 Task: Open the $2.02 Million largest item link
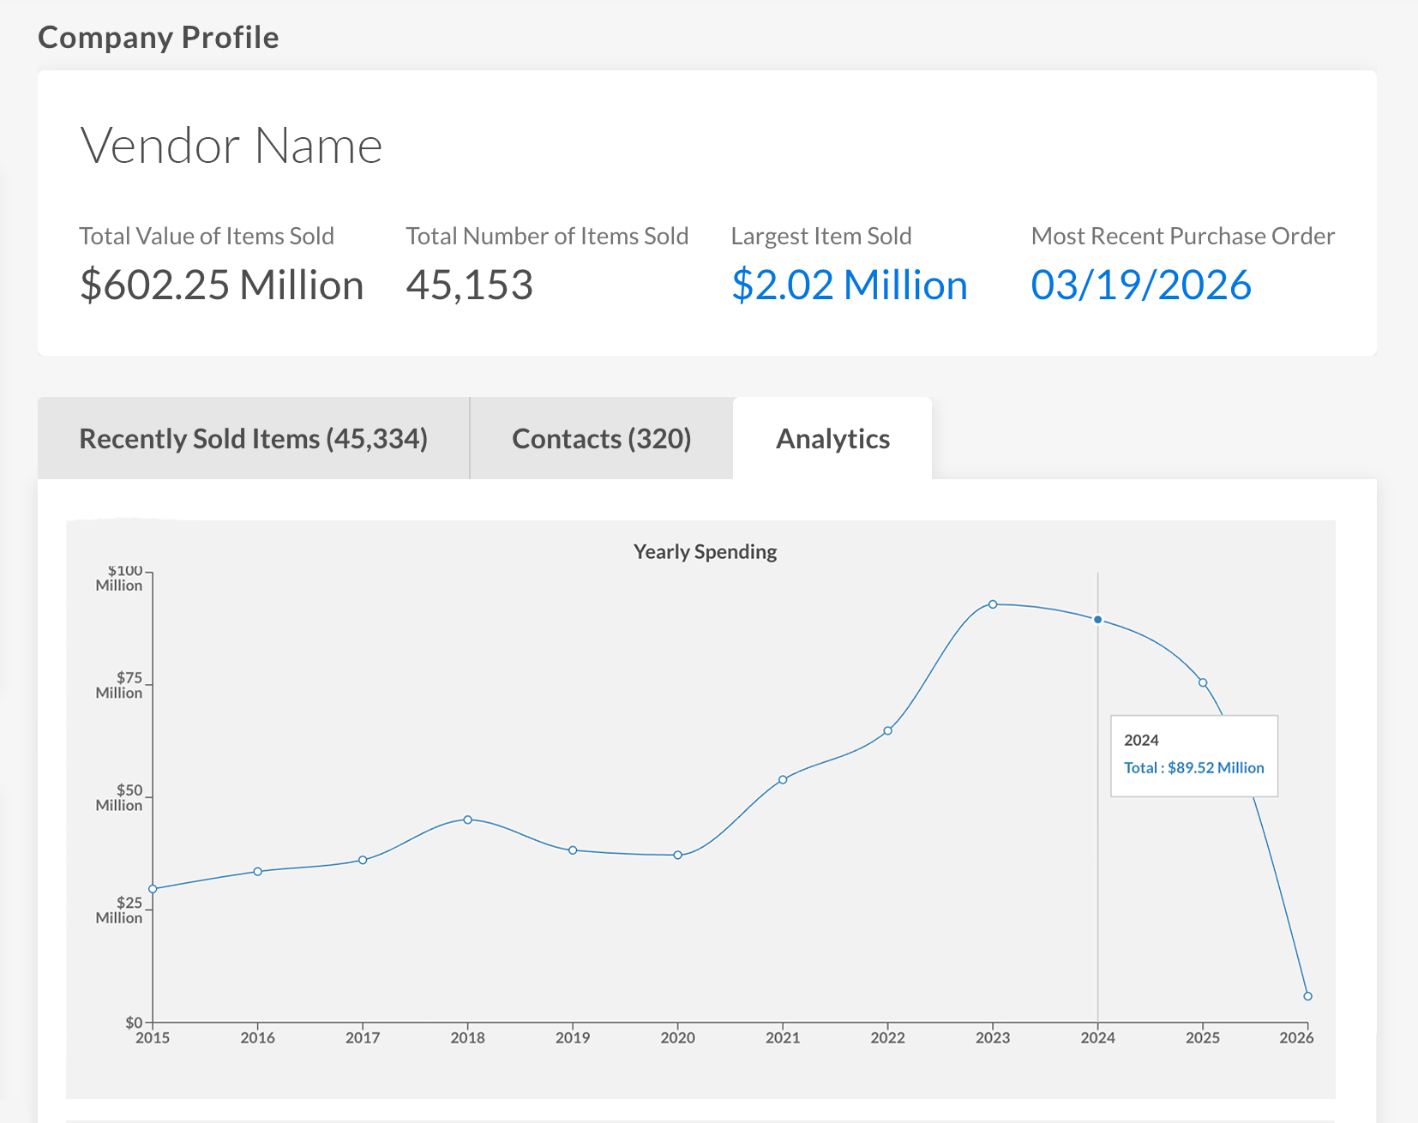point(849,285)
